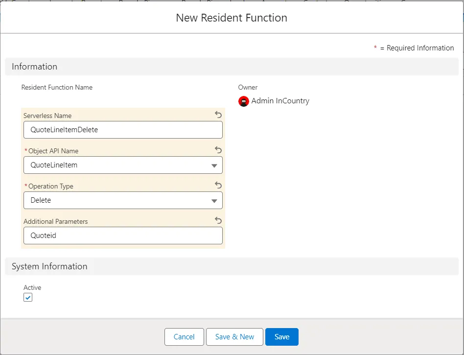Focus the Serverless Name text box
The height and width of the screenshot is (355, 464).
(123, 130)
